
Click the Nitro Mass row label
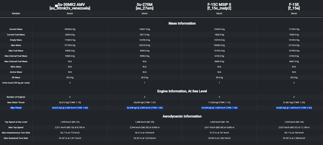16,67
